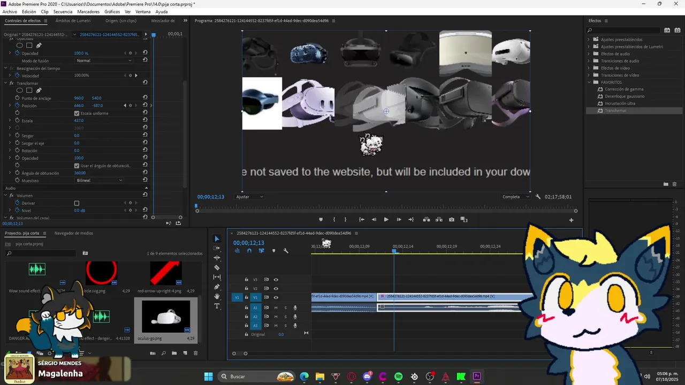Select Corrección de gamma effect

[624, 89]
